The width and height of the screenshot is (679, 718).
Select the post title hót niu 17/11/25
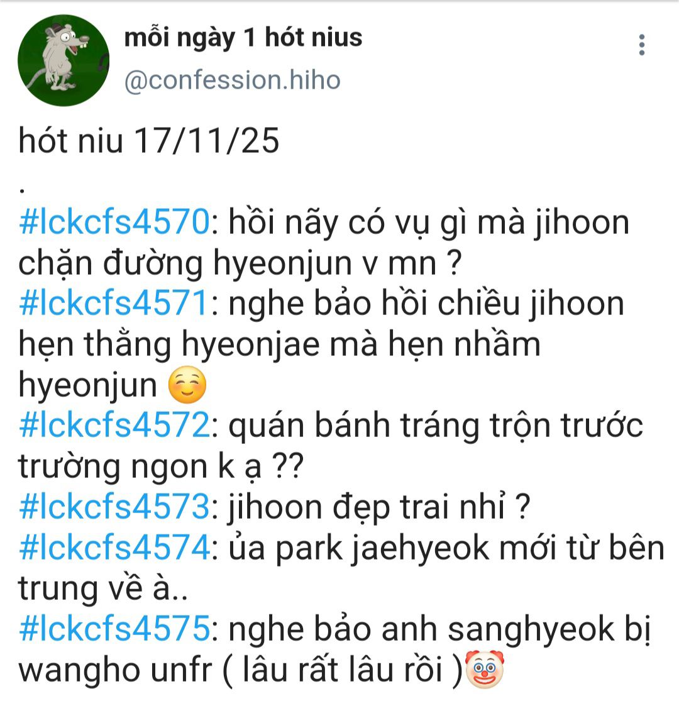(x=149, y=141)
